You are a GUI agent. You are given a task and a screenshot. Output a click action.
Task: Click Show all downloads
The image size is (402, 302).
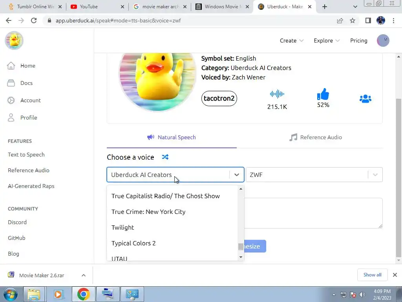(372, 275)
